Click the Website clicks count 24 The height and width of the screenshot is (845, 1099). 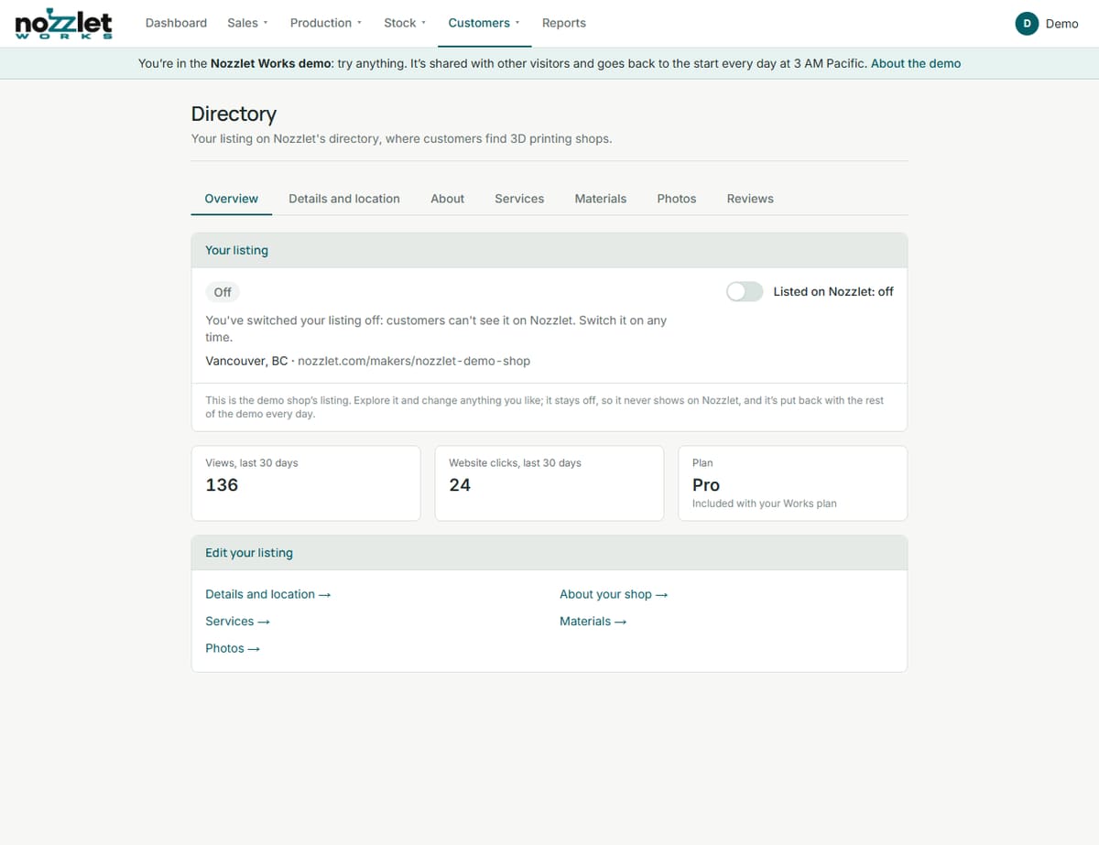coord(460,485)
